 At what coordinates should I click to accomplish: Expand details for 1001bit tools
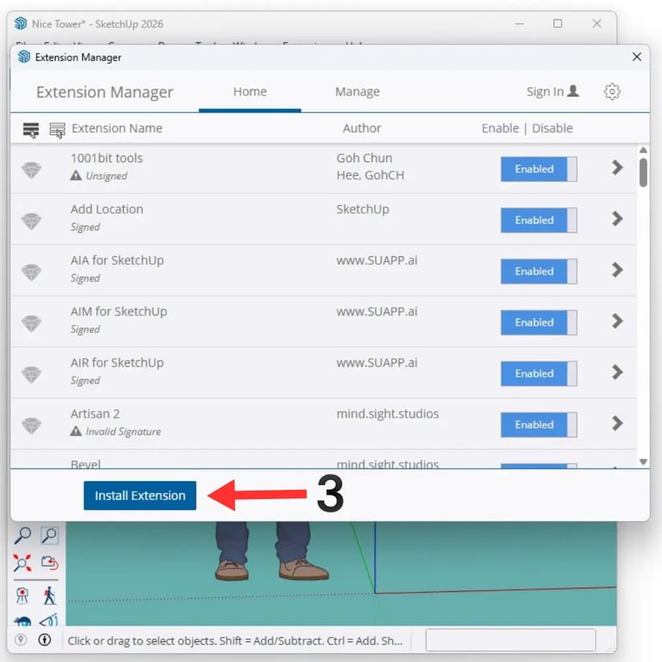click(617, 167)
